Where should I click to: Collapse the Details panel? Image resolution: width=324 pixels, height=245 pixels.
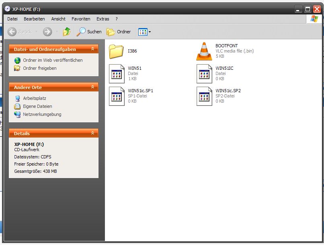92,133
